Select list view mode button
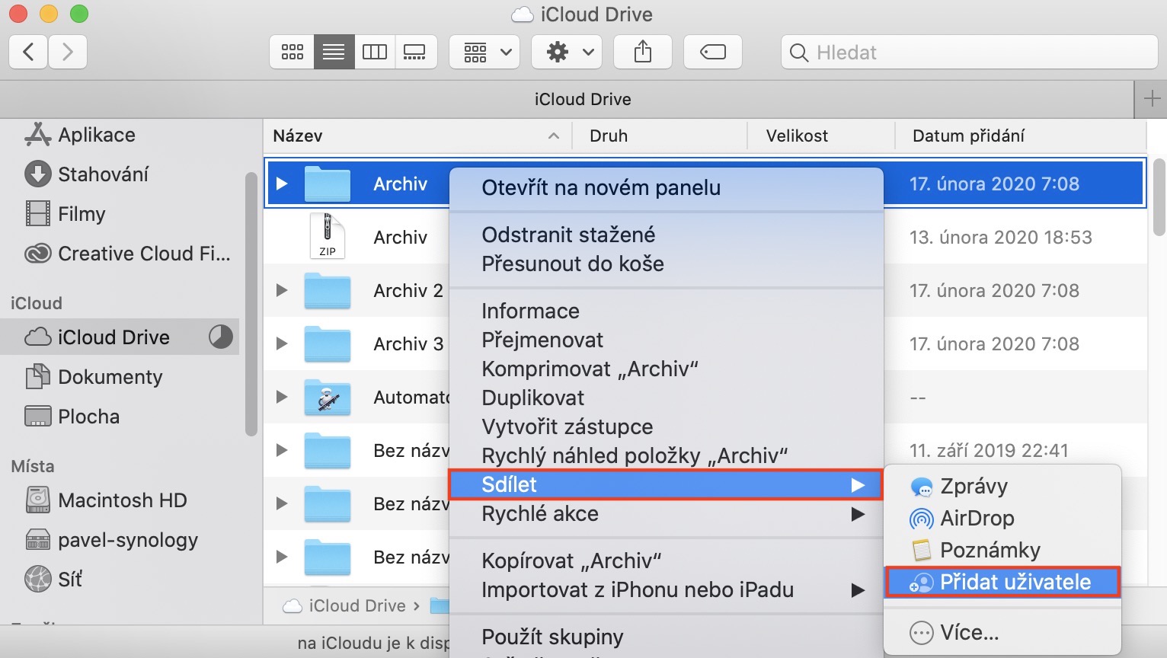This screenshot has height=658, width=1167. [x=334, y=53]
